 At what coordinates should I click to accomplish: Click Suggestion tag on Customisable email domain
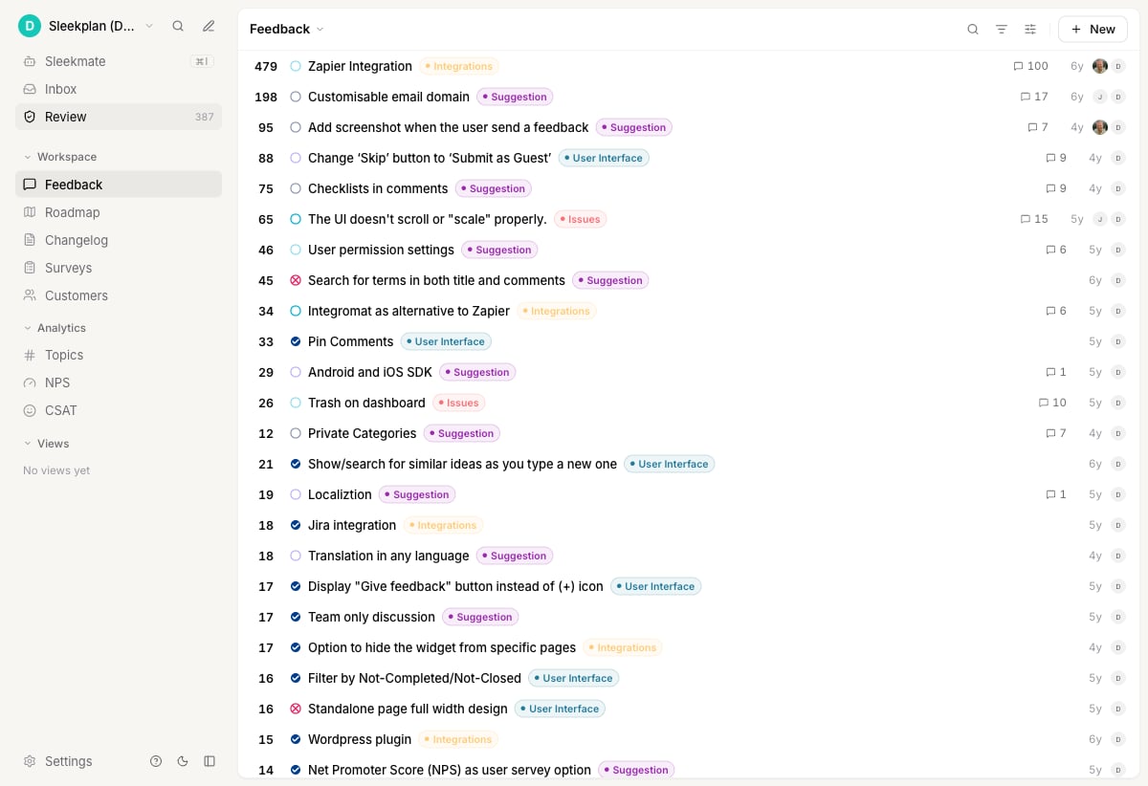(515, 97)
